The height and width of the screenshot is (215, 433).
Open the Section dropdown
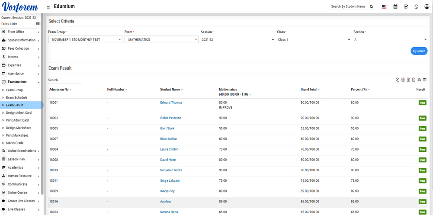click(x=390, y=40)
